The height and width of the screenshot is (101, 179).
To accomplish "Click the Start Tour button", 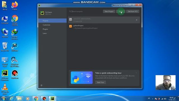I will tap(100, 82).
